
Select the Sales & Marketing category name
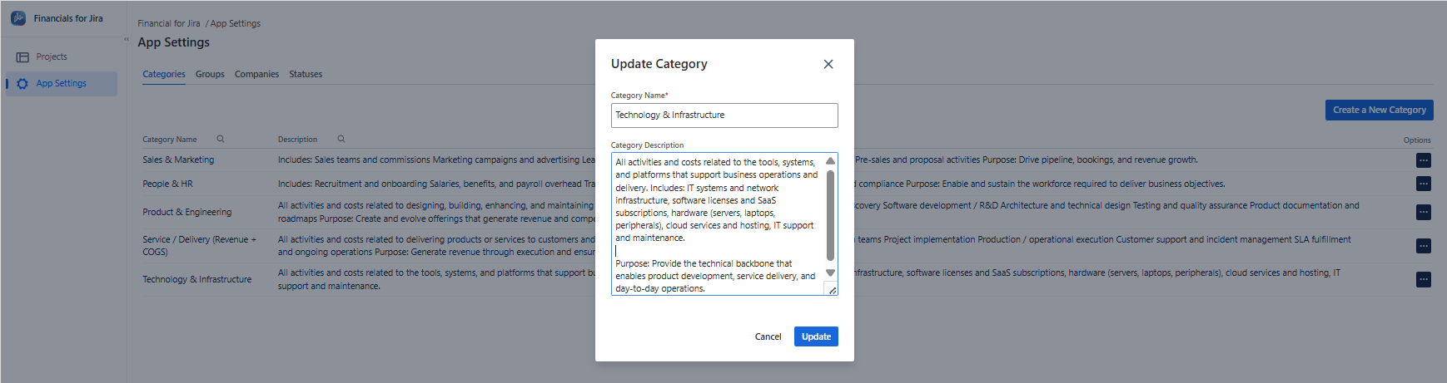[x=178, y=160]
